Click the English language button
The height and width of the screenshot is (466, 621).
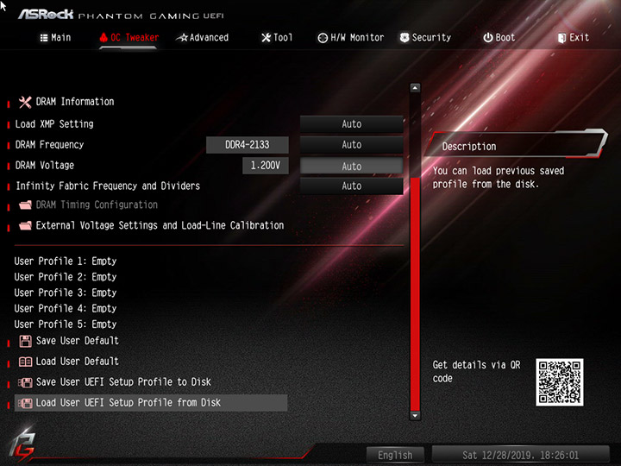[395, 455]
